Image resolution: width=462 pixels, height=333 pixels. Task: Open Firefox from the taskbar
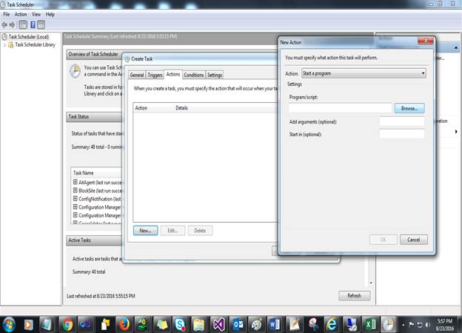(x=124, y=325)
